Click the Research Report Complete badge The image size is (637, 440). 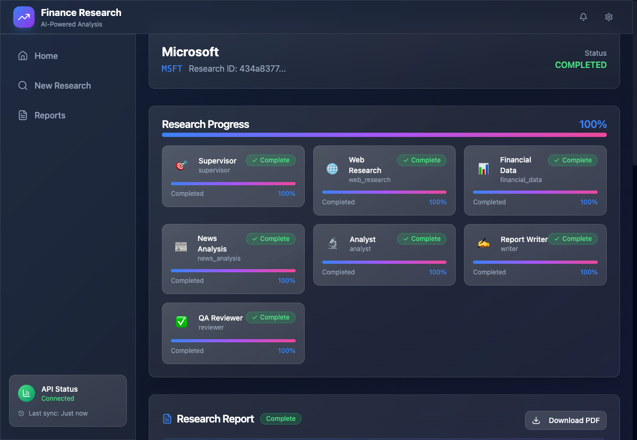pos(281,419)
